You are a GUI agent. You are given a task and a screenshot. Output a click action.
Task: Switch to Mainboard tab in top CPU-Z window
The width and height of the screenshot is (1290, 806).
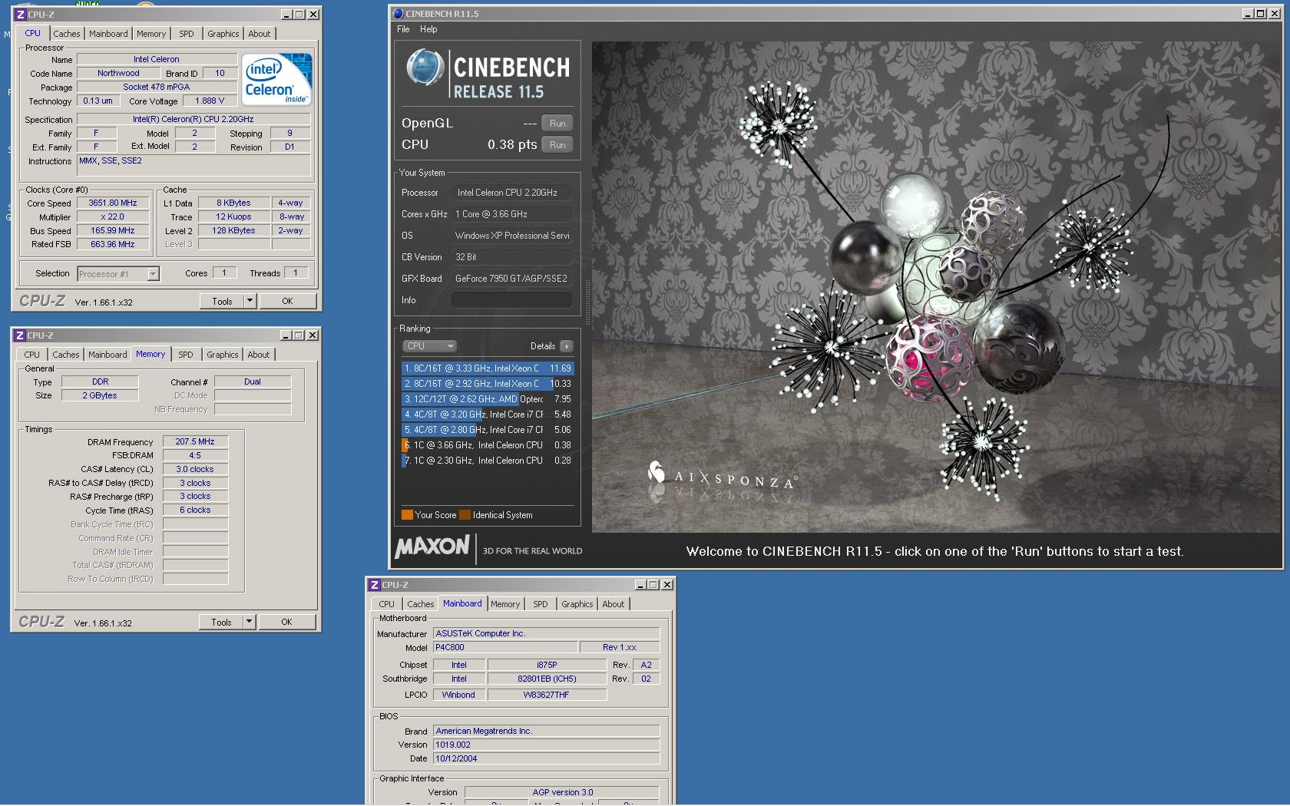[x=108, y=34]
